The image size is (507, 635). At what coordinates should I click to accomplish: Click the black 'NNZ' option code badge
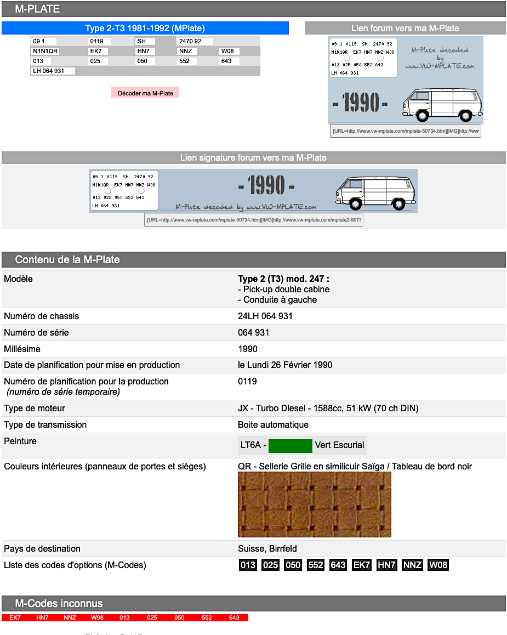(x=412, y=565)
